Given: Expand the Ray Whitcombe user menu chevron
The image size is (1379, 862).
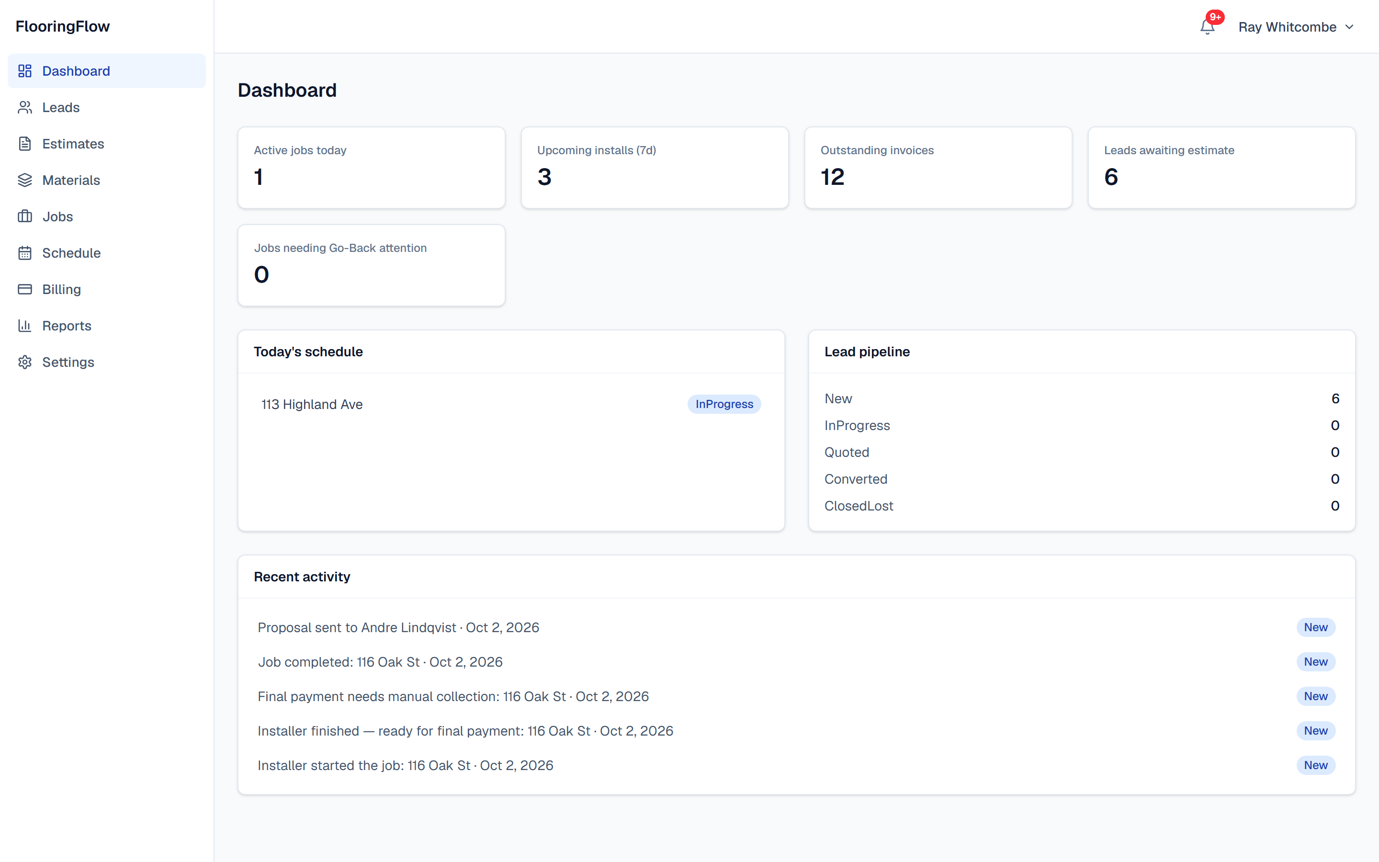Looking at the screenshot, I should pyautogui.click(x=1349, y=27).
